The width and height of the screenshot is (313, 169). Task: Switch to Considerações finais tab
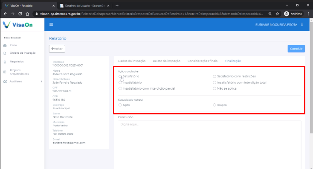[x=203, y=61]
